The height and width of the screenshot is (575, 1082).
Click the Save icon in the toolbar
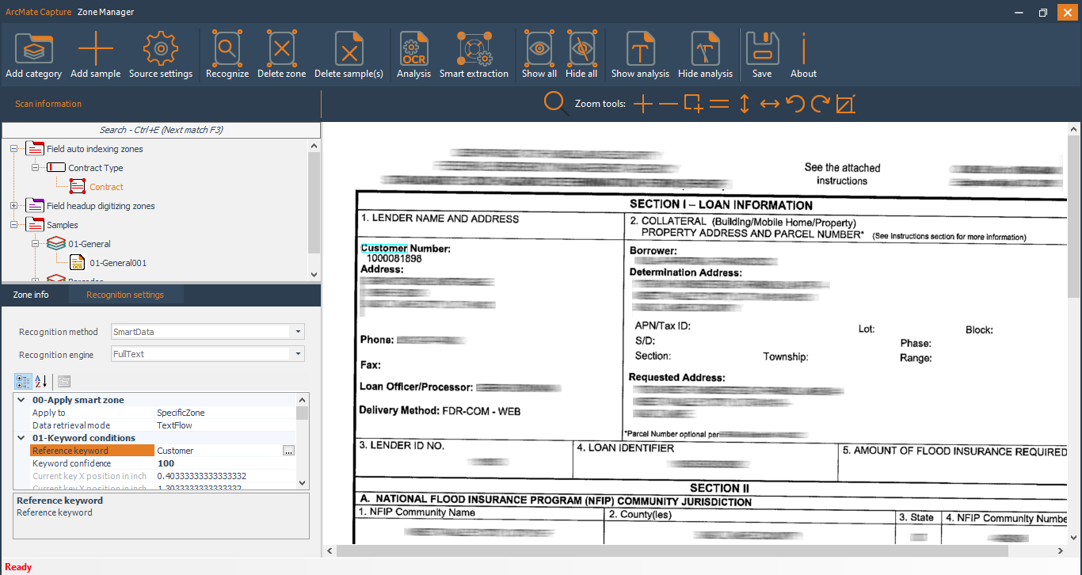761,48
